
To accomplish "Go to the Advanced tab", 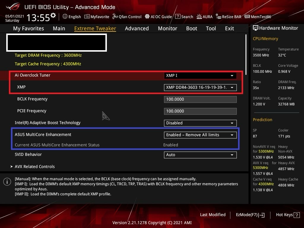I will pyautogui.click(x=137, y=28).
